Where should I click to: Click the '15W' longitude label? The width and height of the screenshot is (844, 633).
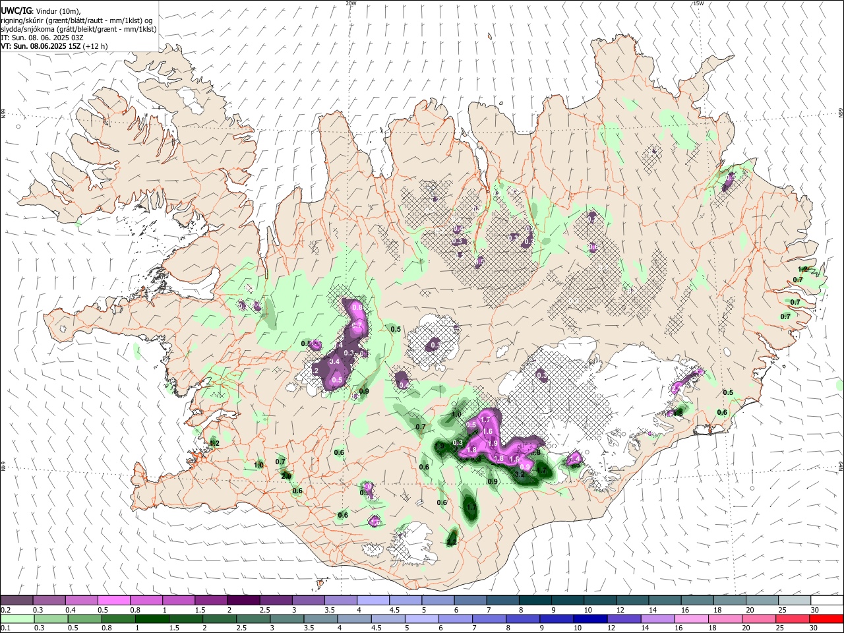(698, 3)
